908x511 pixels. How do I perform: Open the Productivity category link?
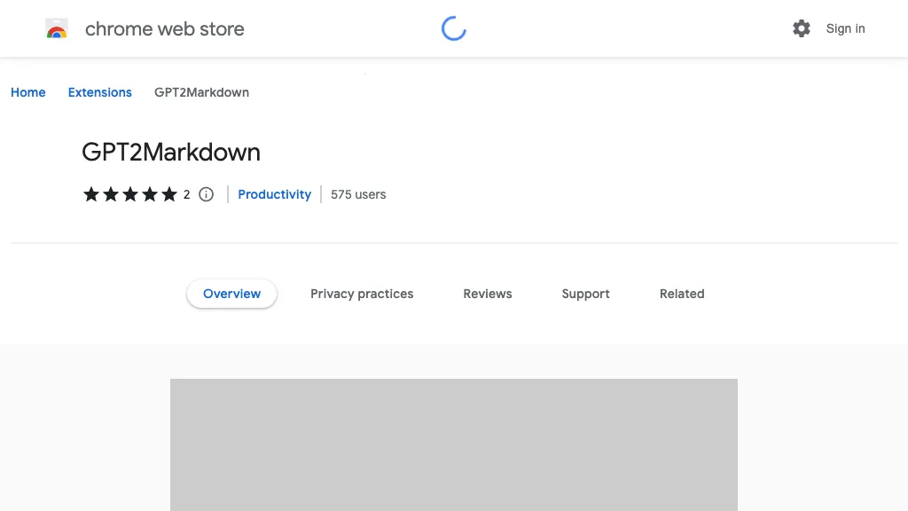coord(275,194)
